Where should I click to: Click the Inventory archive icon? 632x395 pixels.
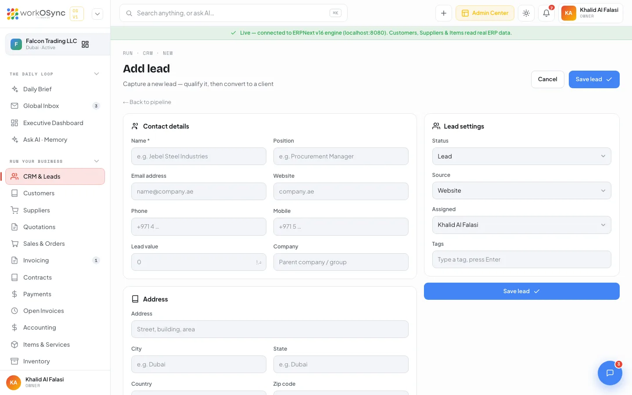[x=14, y=361]
